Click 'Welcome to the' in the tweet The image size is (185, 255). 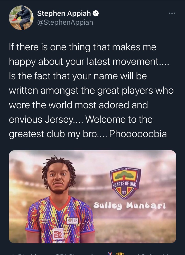[119, 119]
